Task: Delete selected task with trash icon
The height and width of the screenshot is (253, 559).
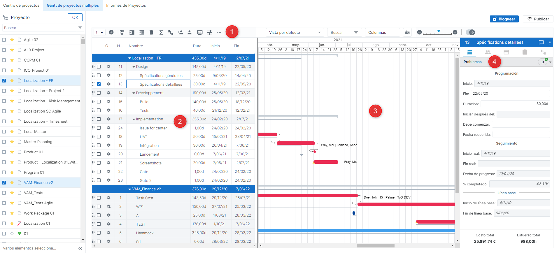Action: click(151, 32)
